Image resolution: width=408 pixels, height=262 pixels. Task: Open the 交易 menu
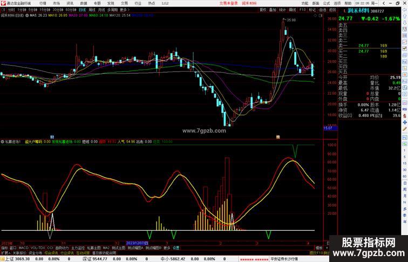click(124, 3)
